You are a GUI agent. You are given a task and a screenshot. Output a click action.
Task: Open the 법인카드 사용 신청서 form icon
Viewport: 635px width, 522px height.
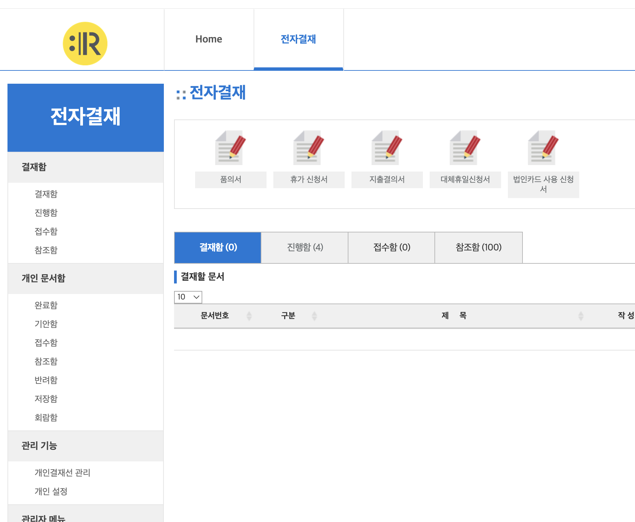click(x=543, y=148)
